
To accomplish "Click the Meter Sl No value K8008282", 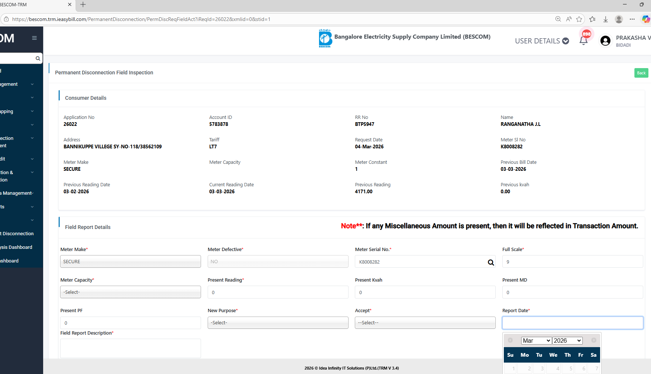I will [512, 147].
